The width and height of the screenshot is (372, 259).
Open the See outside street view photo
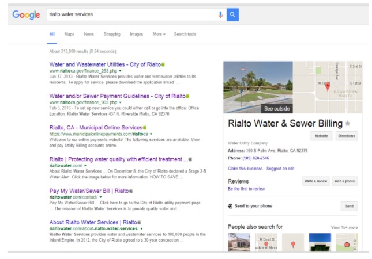(x=257, y=87)
